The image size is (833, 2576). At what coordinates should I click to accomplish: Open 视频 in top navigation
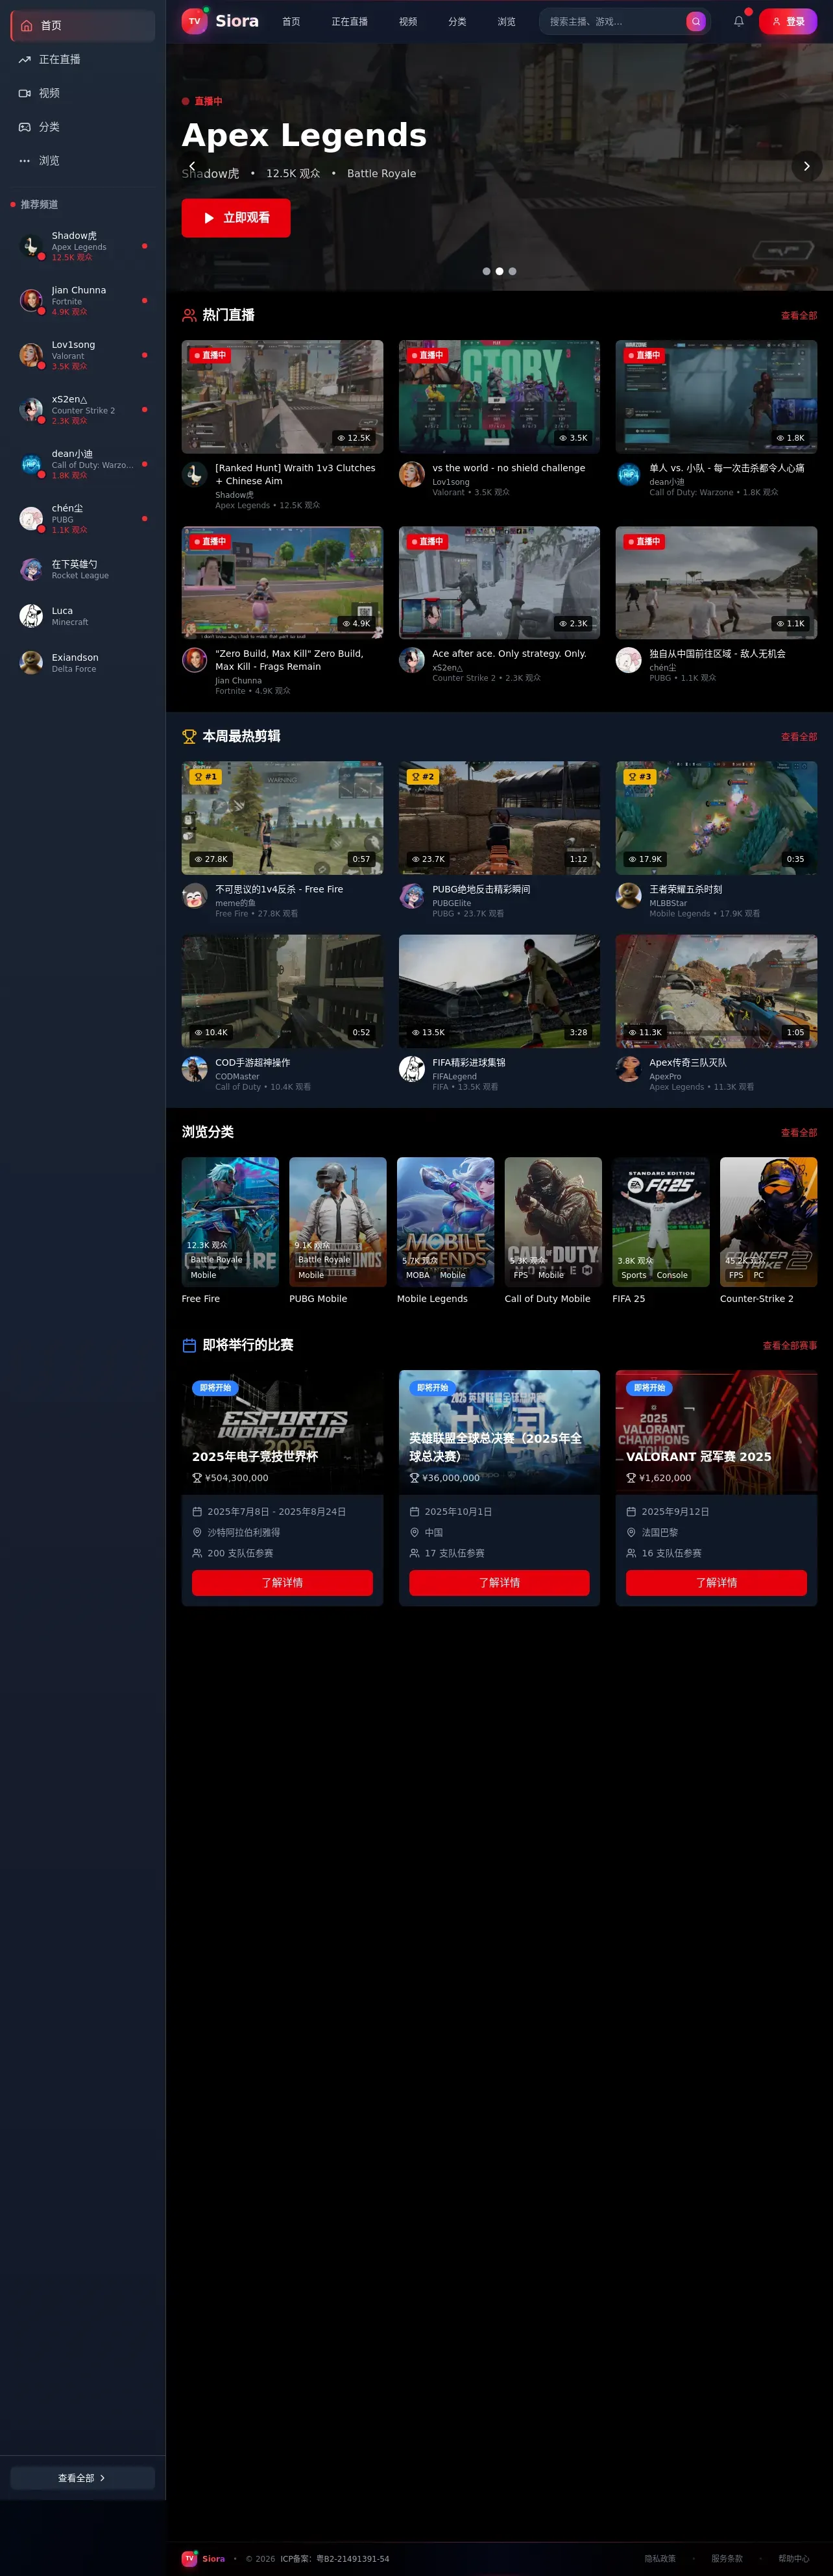point(408,22)
